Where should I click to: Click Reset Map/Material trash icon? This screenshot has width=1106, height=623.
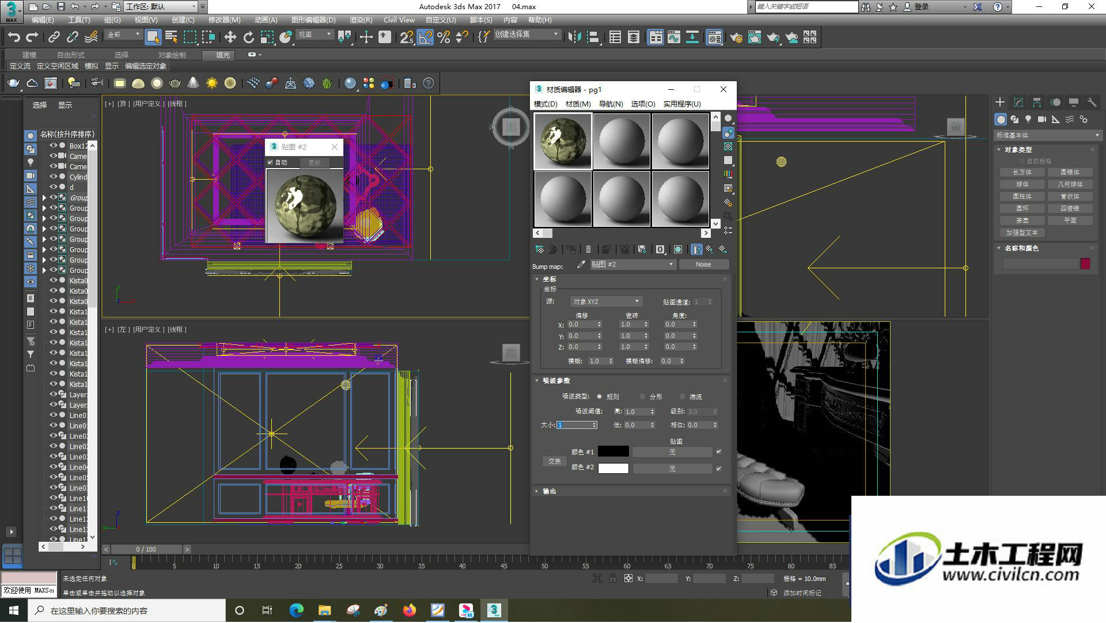pos(588,249)
